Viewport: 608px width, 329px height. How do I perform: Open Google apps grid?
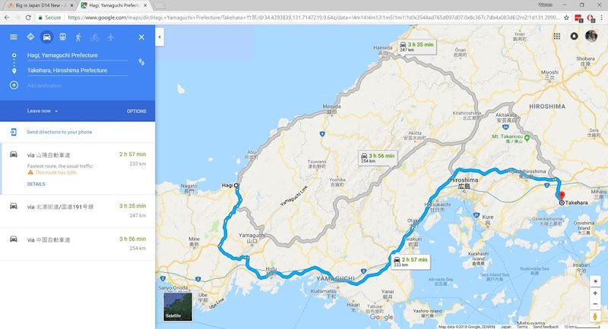coord(557,36)
